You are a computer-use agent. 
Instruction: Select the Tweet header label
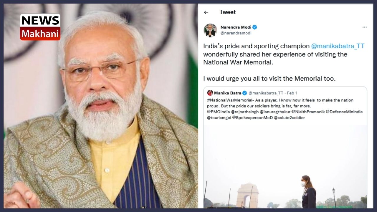click(x=227, y=12)
